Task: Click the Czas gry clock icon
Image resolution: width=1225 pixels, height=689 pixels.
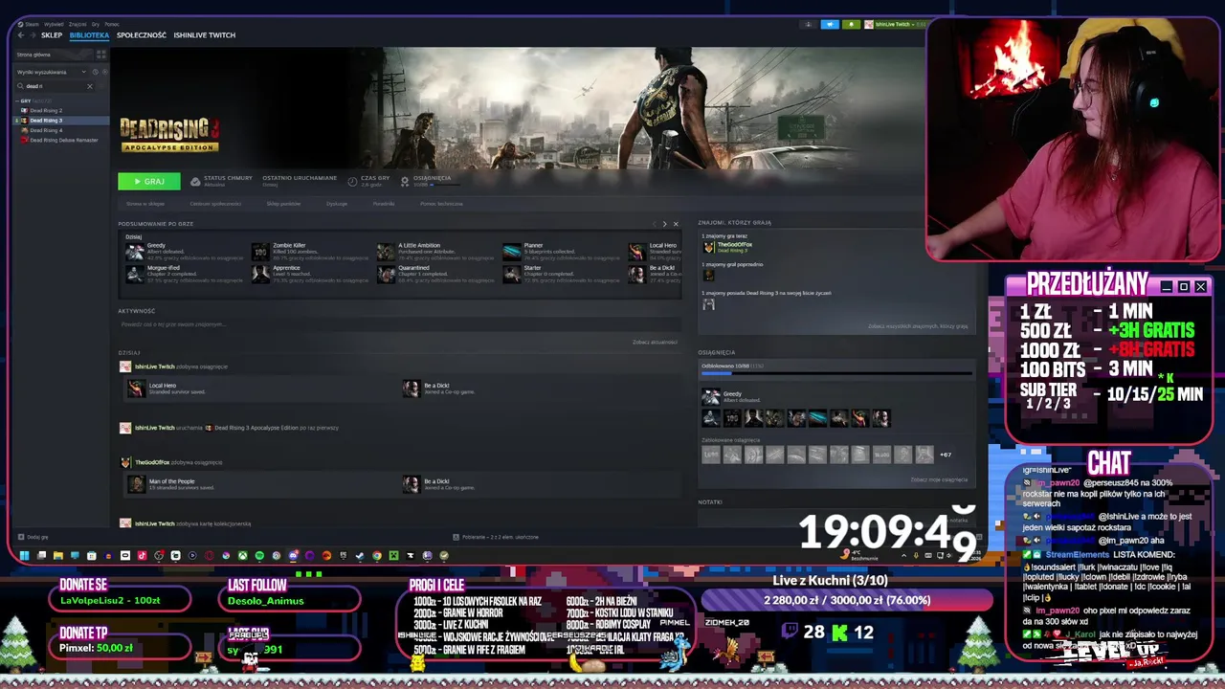Action: pos(352,181)
